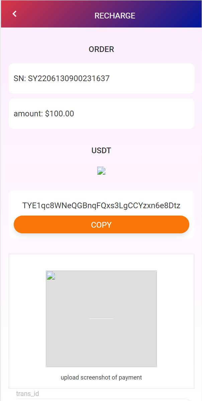Tap the white card containing the wallet address
This screenshot has height=401, width=202.
(x=101, y=214)
